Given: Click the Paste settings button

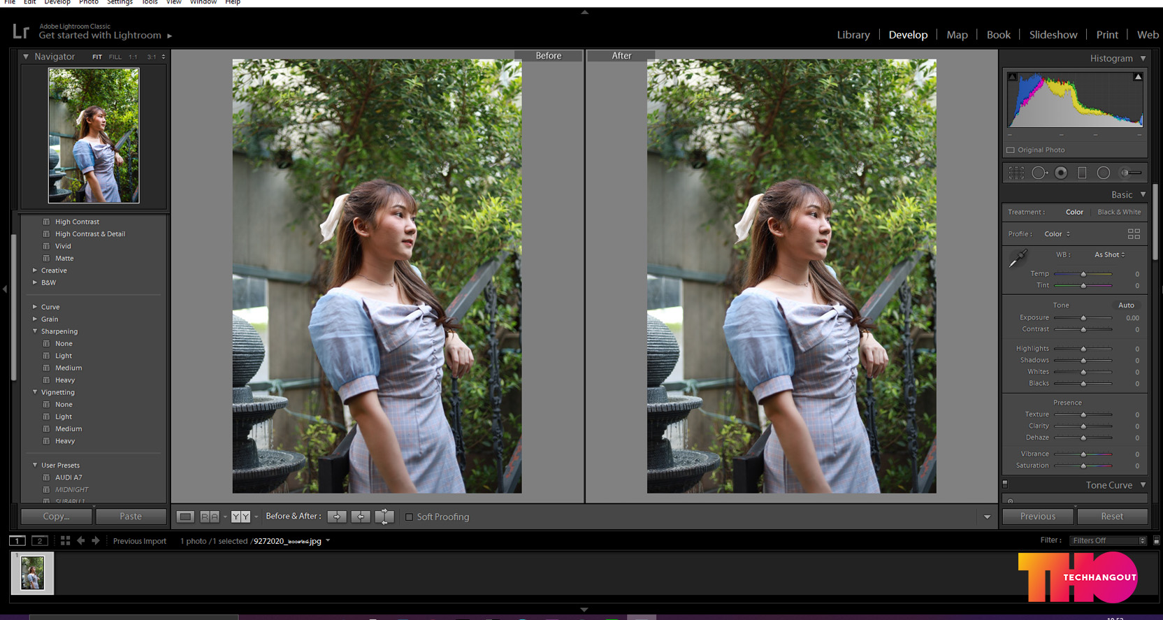Looking at the screenshot, I should coord(131,517).
